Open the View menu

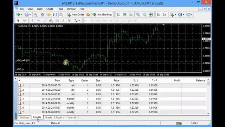point(30,9)
